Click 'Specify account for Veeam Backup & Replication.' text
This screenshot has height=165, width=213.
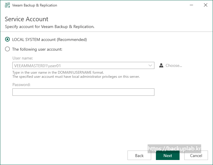tap(50, 27)
